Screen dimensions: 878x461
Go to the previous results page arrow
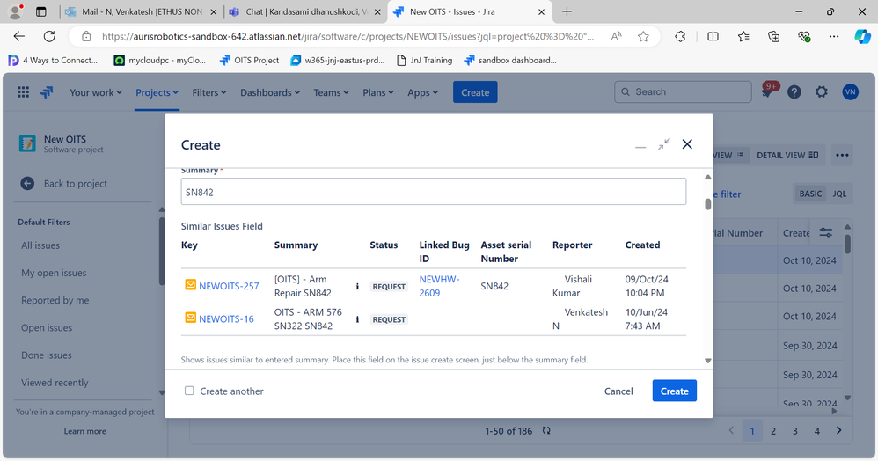pyautogui.click(x=731, y=430)
